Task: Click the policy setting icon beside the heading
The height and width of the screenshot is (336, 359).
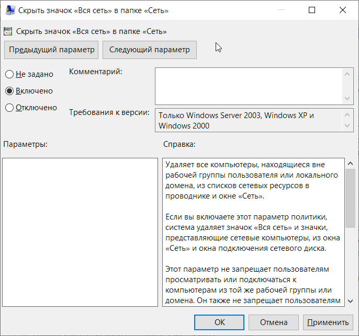Action: pos(8,31)
